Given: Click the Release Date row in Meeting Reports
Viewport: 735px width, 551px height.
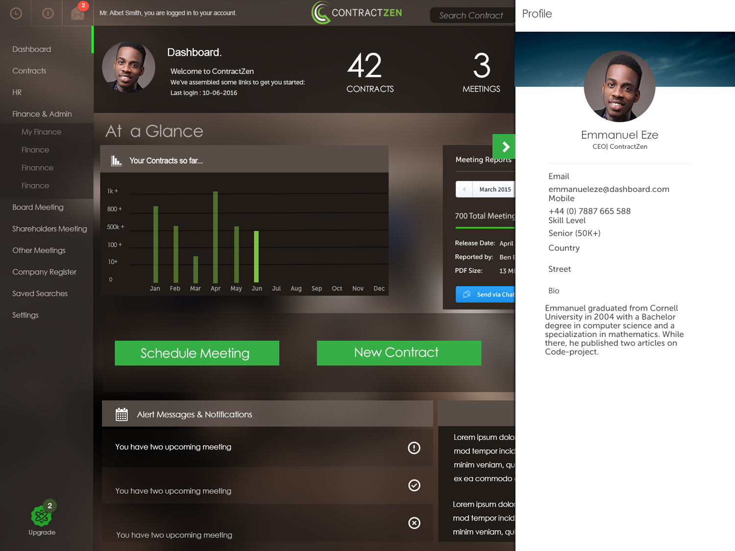Looking at the screenshot, I should click(485, 243).
